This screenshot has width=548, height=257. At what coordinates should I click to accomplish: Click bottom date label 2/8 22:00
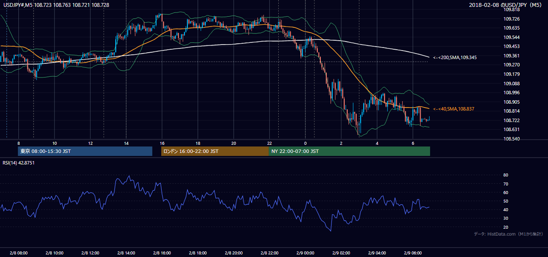[x=269, y=253]
